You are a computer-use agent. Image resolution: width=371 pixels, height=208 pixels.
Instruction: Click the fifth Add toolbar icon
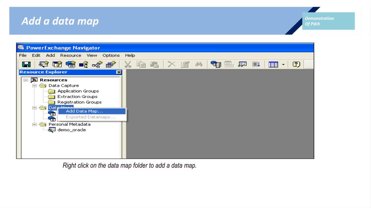point(97,64)
